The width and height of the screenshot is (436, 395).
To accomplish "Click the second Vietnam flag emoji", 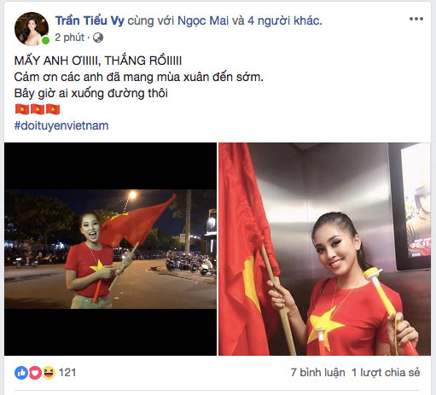I will click(38, 109).
